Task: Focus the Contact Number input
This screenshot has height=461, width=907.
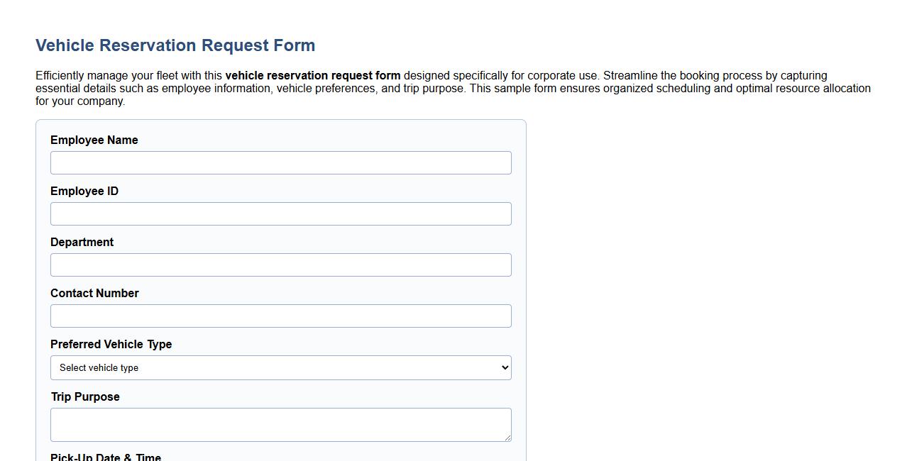Action: click(x=281, y=316)
